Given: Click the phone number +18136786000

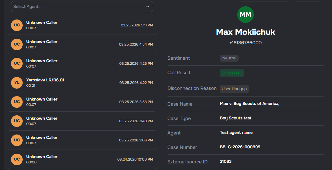Looking at the screenshot, I should (x=246, y=43).
